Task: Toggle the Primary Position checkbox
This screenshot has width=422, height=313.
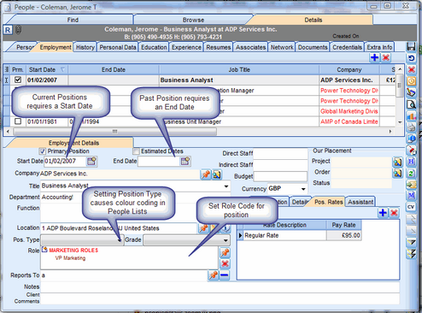Action: click(43, 151)
